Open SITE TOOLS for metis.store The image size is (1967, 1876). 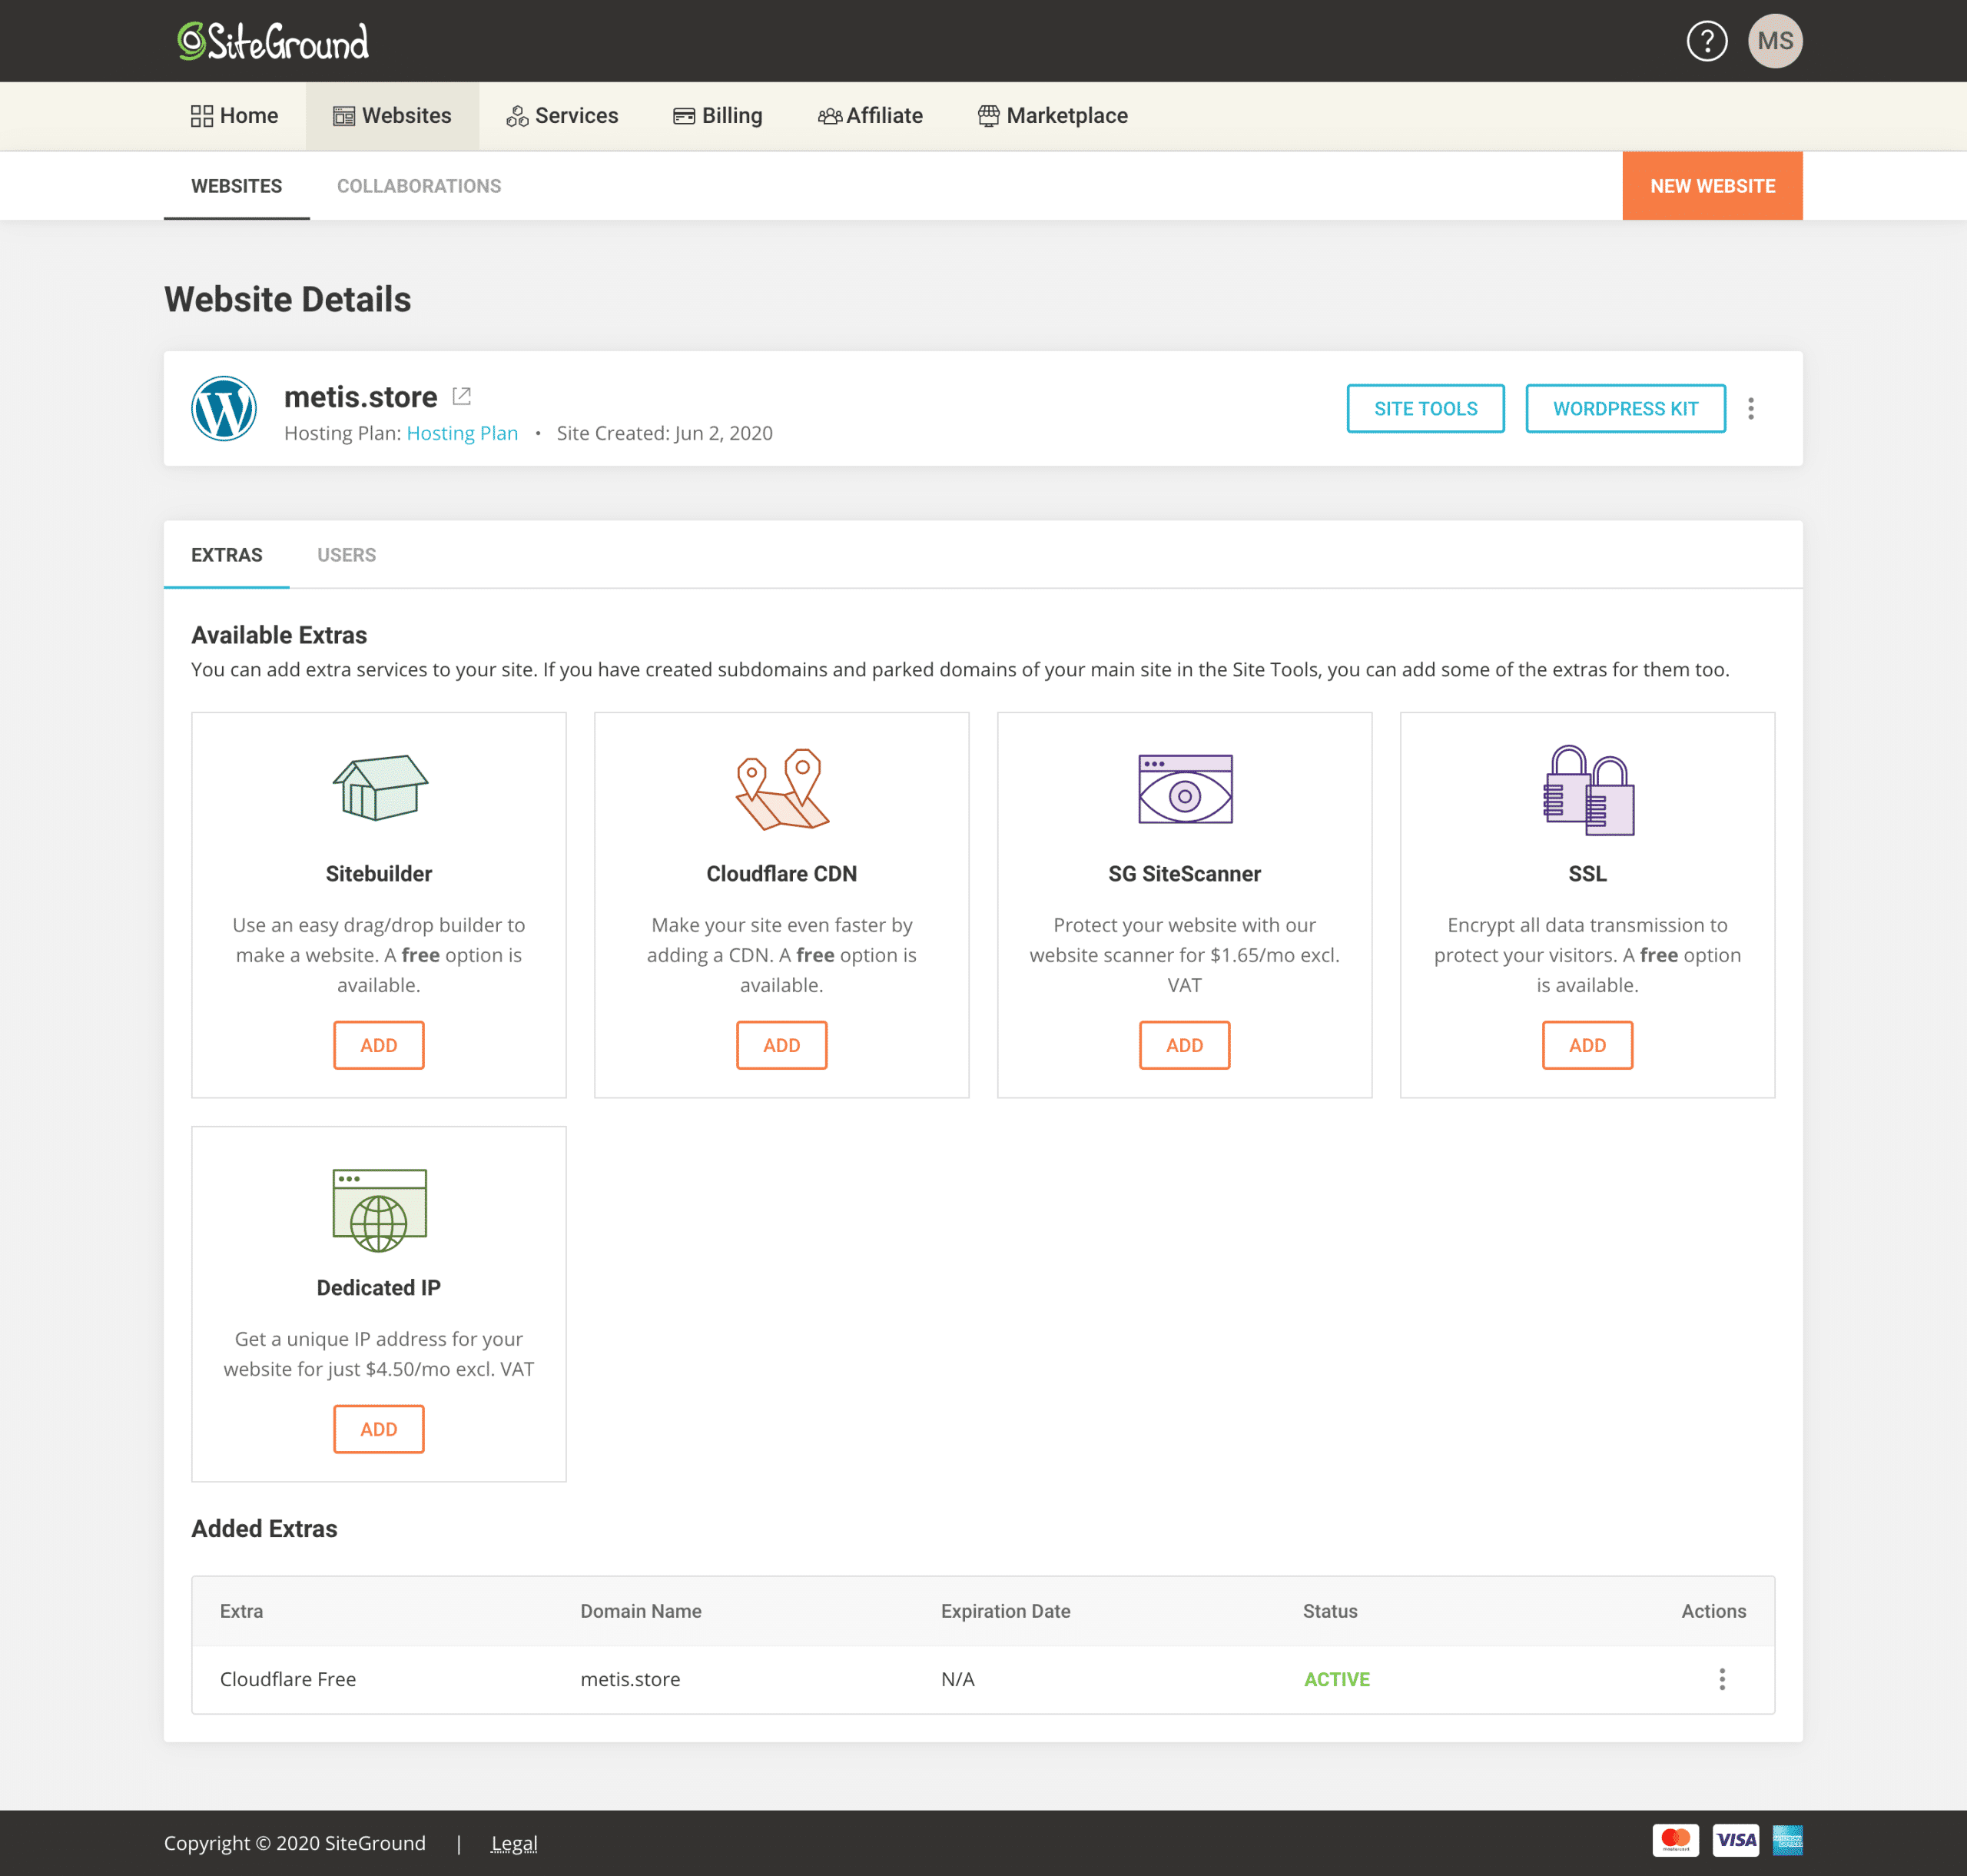[x=1425, y=408]
